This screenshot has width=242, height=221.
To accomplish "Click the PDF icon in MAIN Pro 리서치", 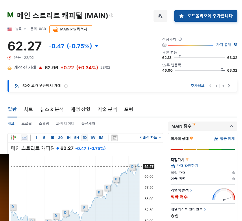I will 56,29.
